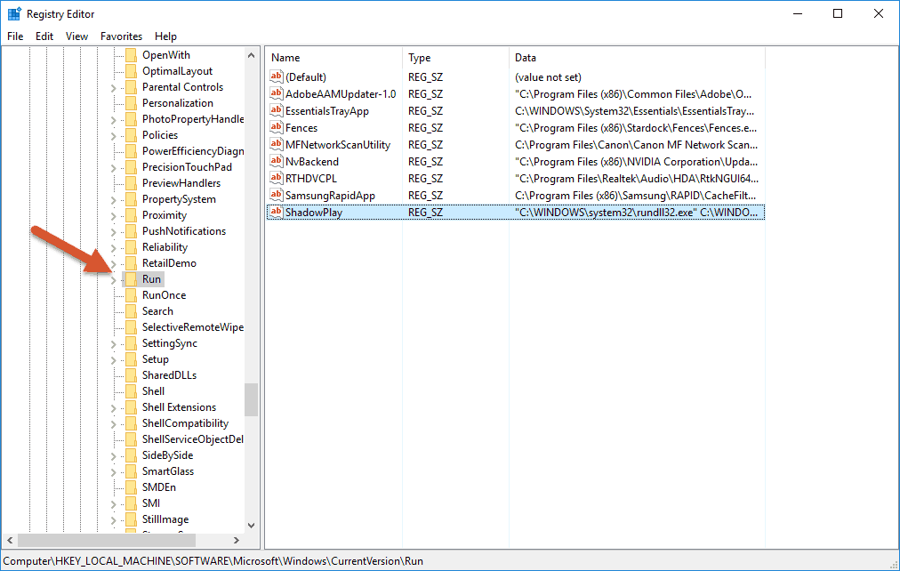Click the folder icon for OpenWith key
This screenshot has height=571, width=900.
point(131,55)
